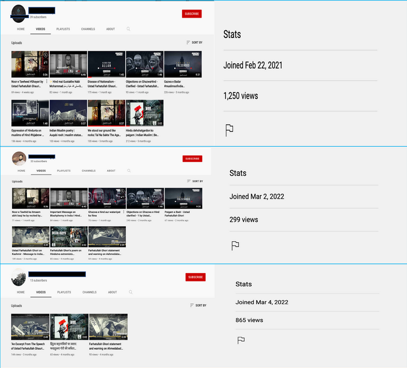Viewport: 407px width, 368px height.
Task: Play the "Paigam e Badr" video thumbnail
Action: tap(183, 199)
